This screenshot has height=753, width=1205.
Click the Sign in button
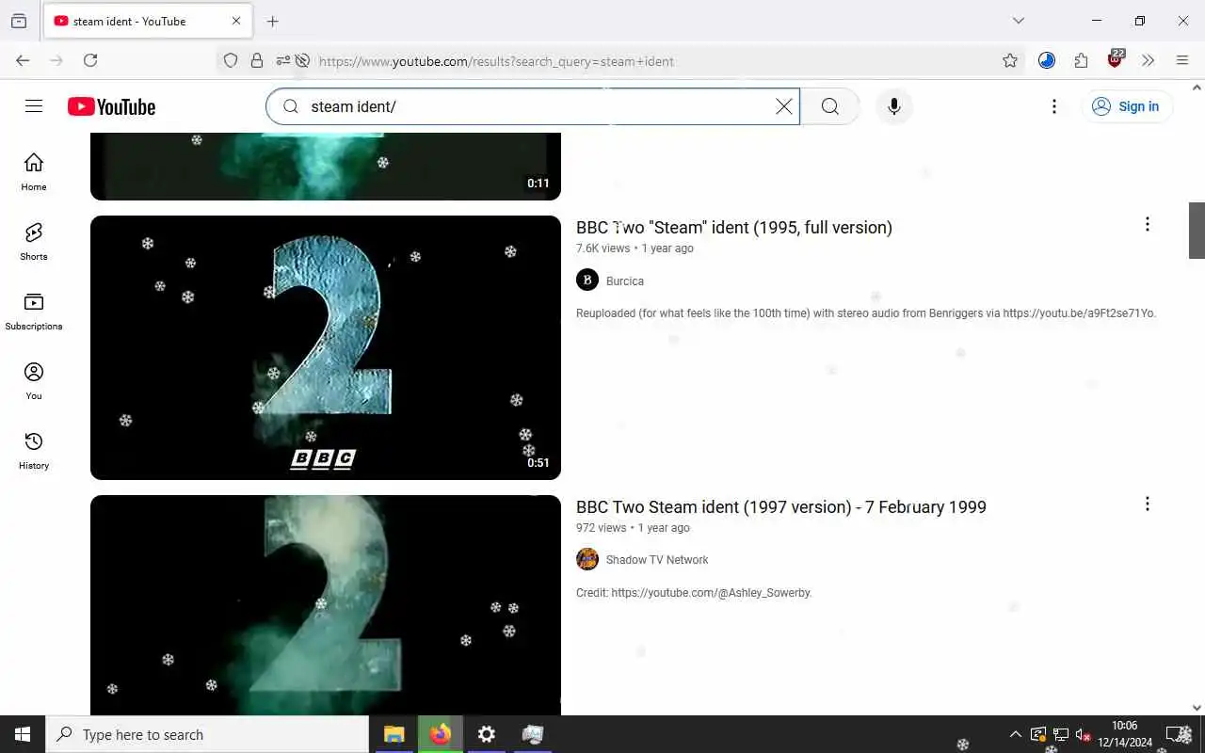click(1126, 106)
